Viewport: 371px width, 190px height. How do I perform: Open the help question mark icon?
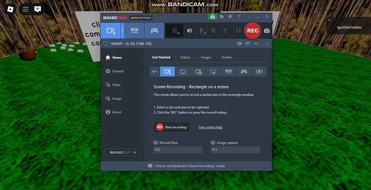(239, 16)
